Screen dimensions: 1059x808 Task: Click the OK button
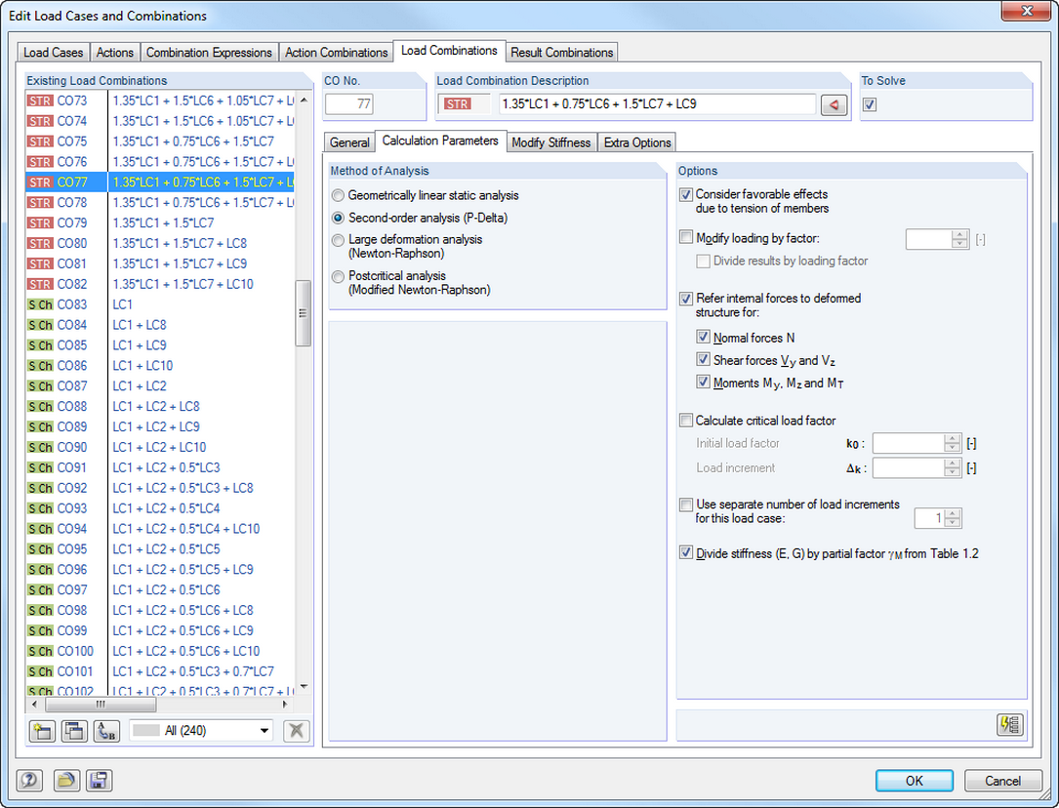tap(915, 781)
